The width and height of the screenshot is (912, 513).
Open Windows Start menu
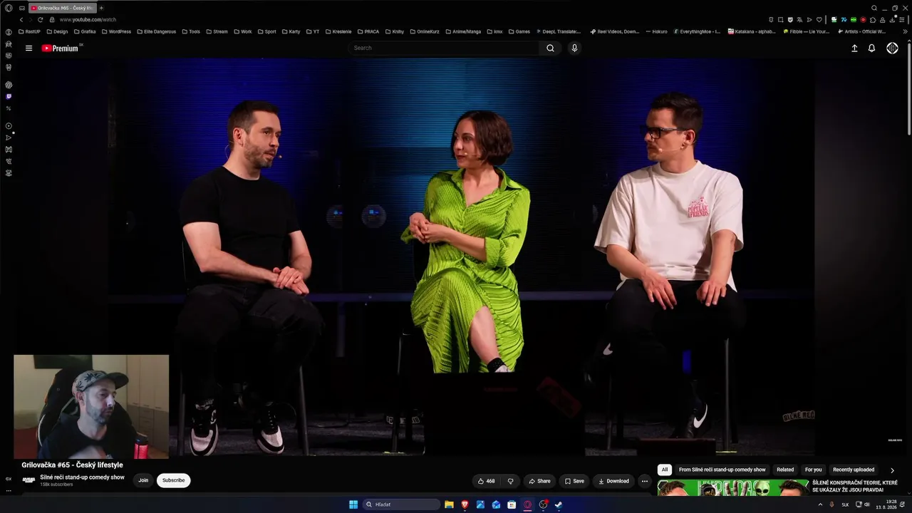(353, 504)
